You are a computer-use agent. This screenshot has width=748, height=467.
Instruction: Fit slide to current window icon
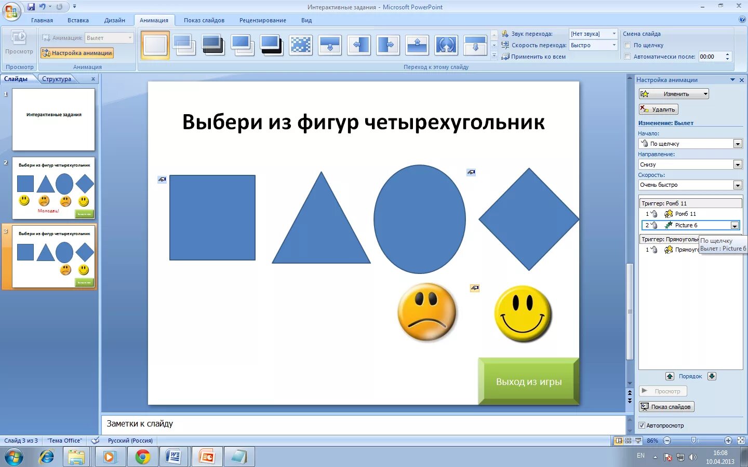click(x=741, y=441)
